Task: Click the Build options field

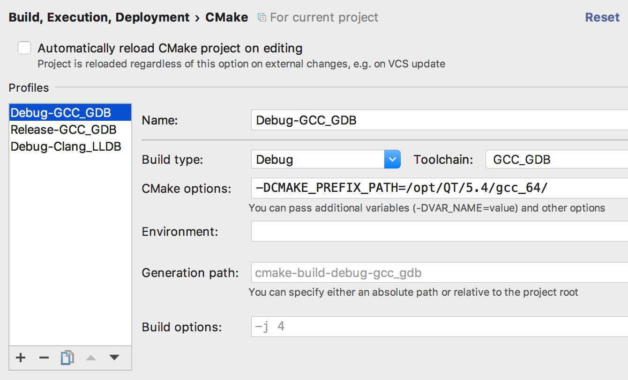Action: click(439, 326)
